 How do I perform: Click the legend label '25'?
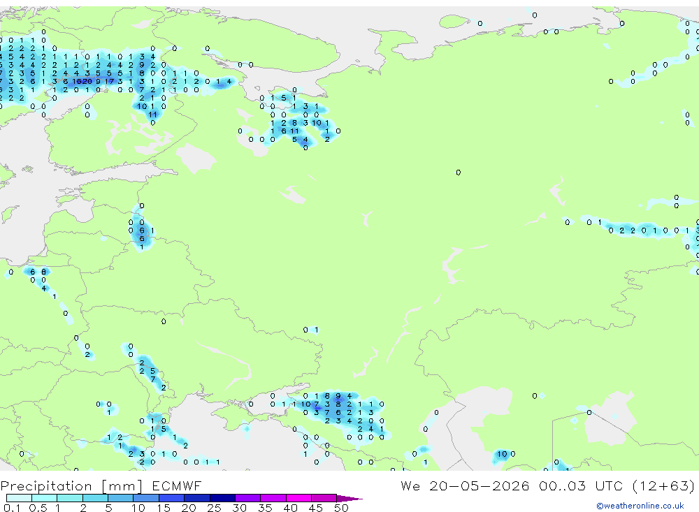click(214, 508)
